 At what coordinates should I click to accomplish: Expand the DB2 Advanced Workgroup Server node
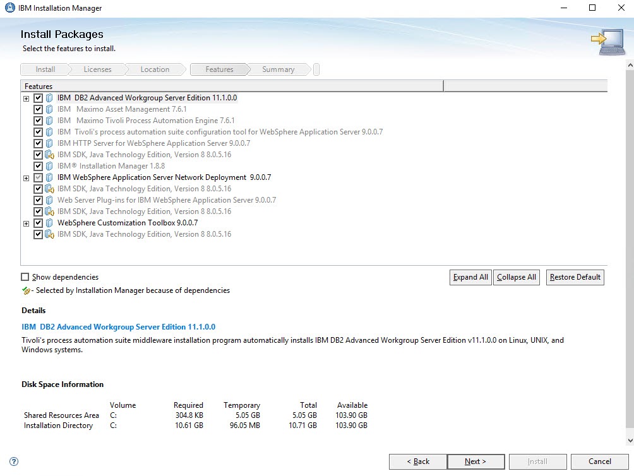coord(27,98)
